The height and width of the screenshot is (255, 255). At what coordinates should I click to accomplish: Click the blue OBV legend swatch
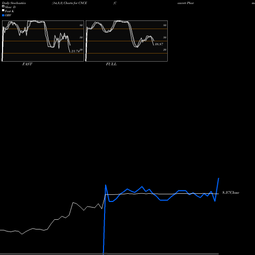pyautogui.click(x=3, y=15)
